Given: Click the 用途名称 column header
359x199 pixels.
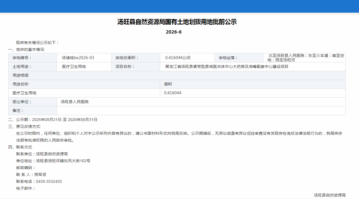Looking at the screenshot, I should (x=84, y=84).
